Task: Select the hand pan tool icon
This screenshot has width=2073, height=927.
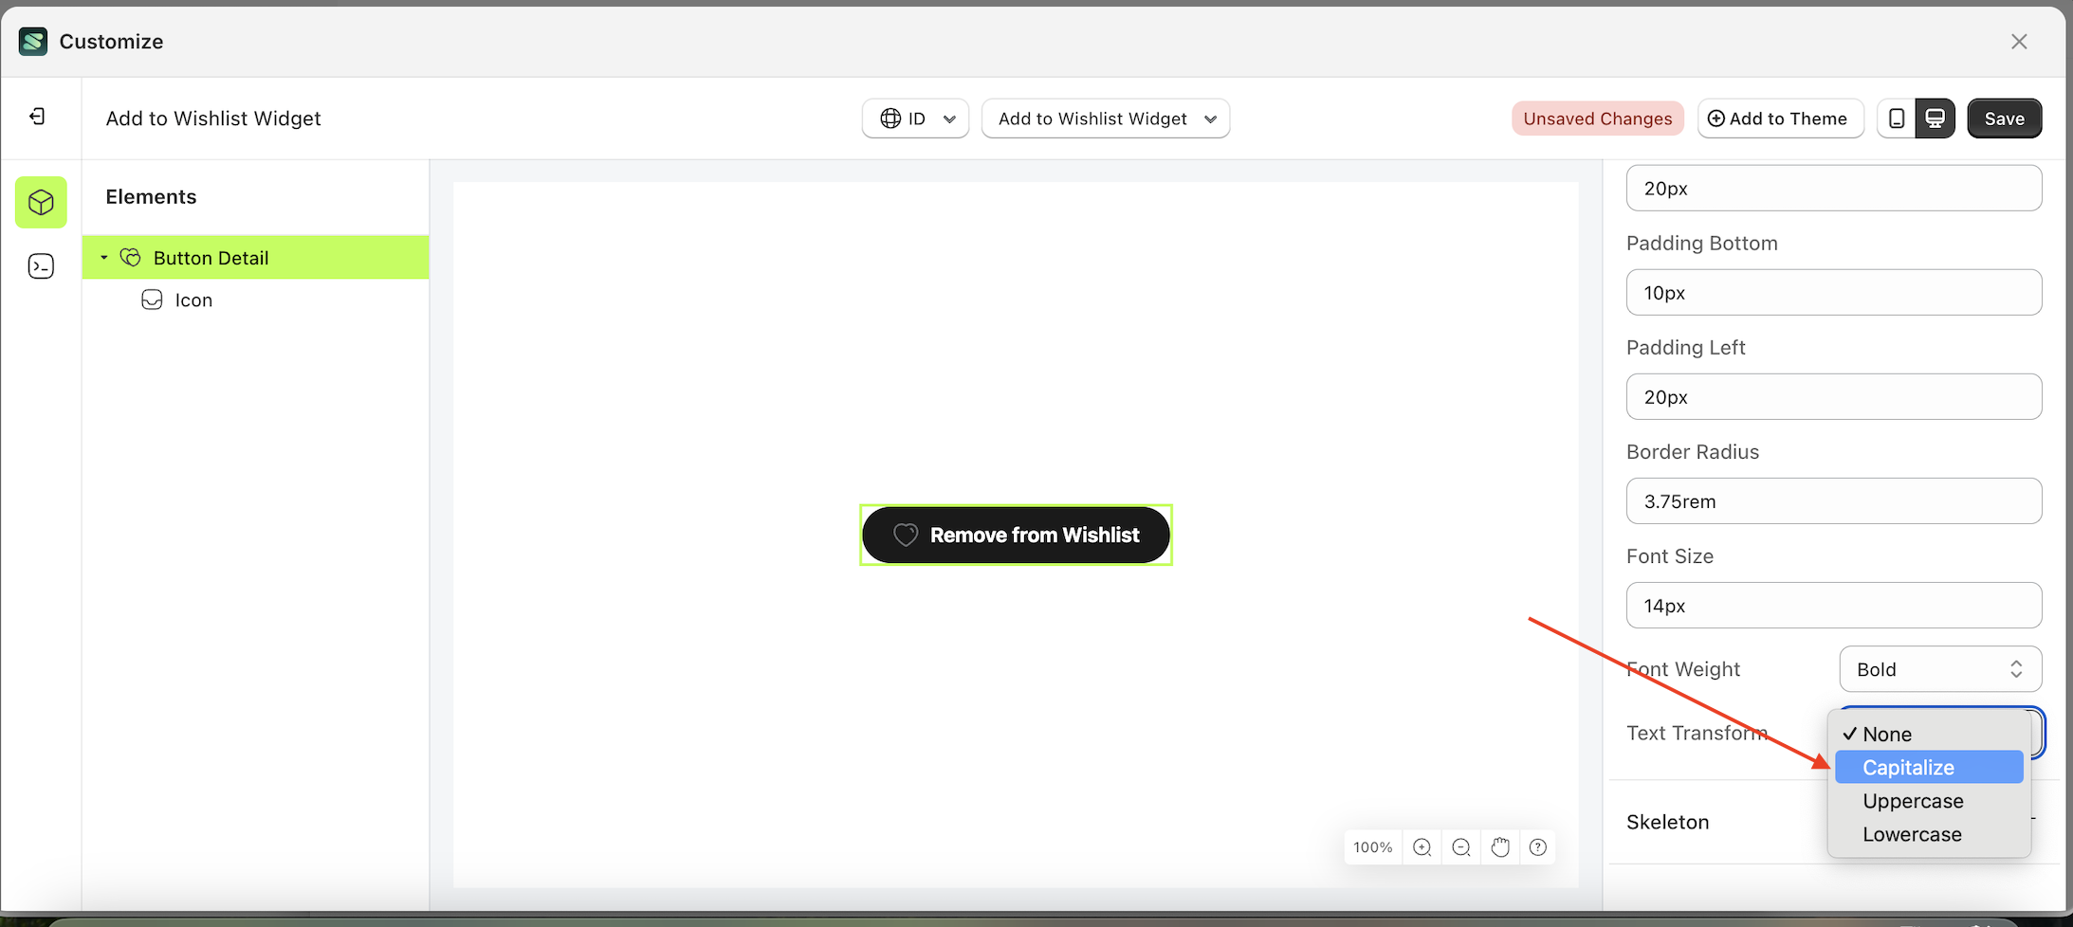Action: pyautogui.click(x=1499, y=846)
